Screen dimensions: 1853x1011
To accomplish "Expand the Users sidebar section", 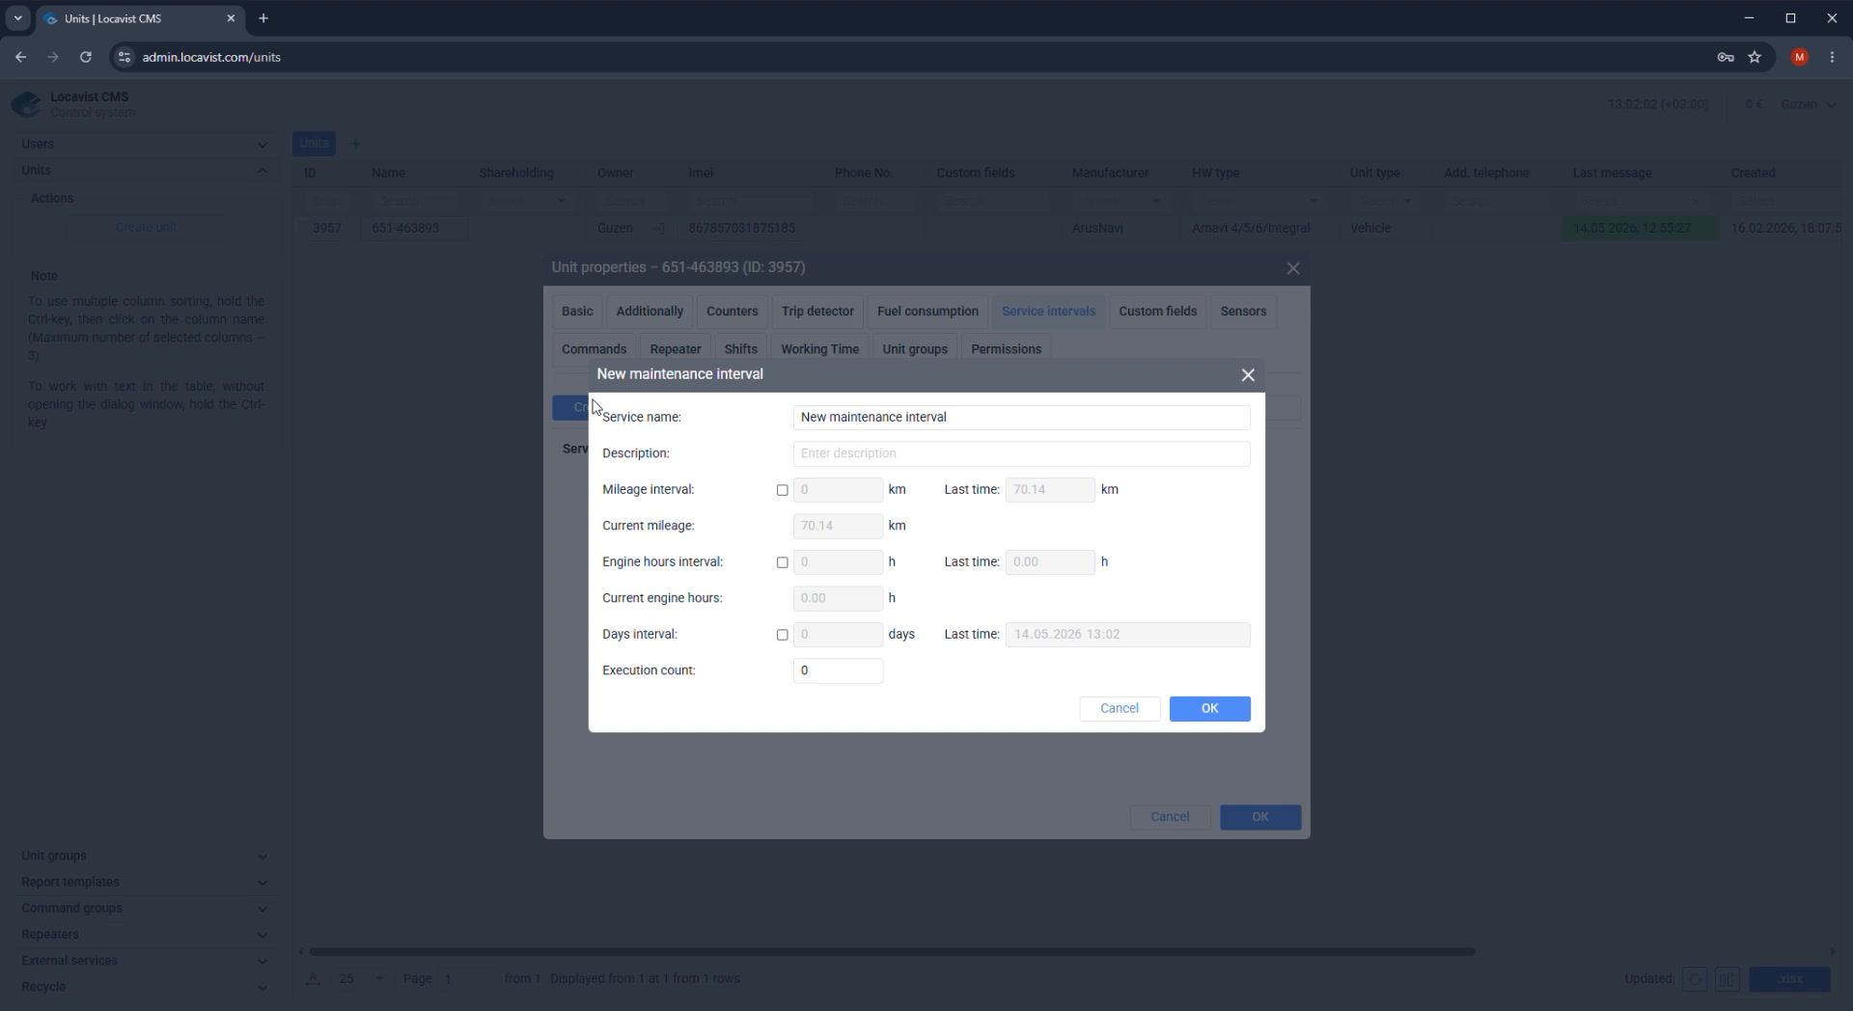I will [144, 144].
